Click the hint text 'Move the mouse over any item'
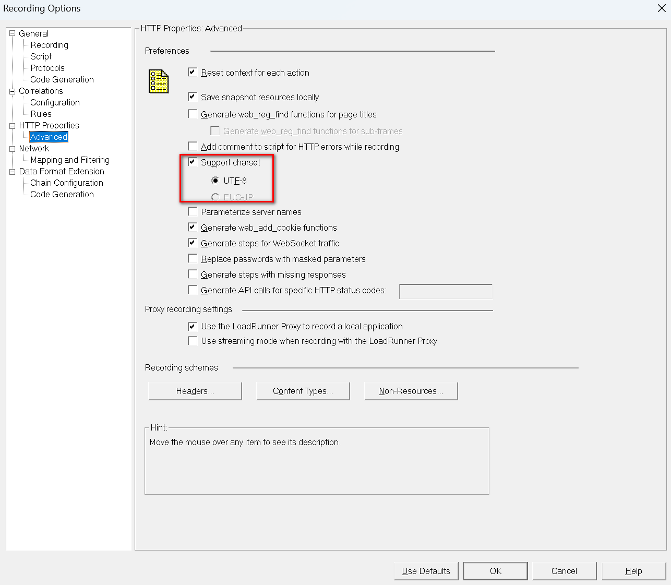This screenshot has width=671, height=585. point(245,442)
